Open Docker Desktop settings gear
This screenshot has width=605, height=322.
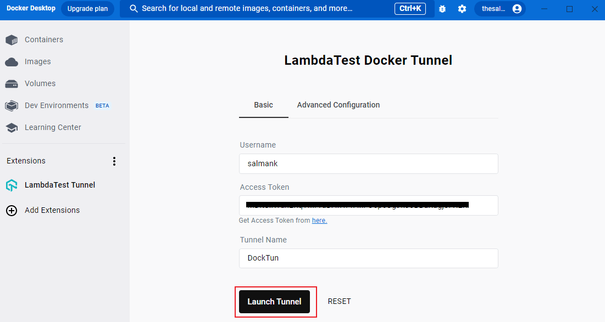462,9
